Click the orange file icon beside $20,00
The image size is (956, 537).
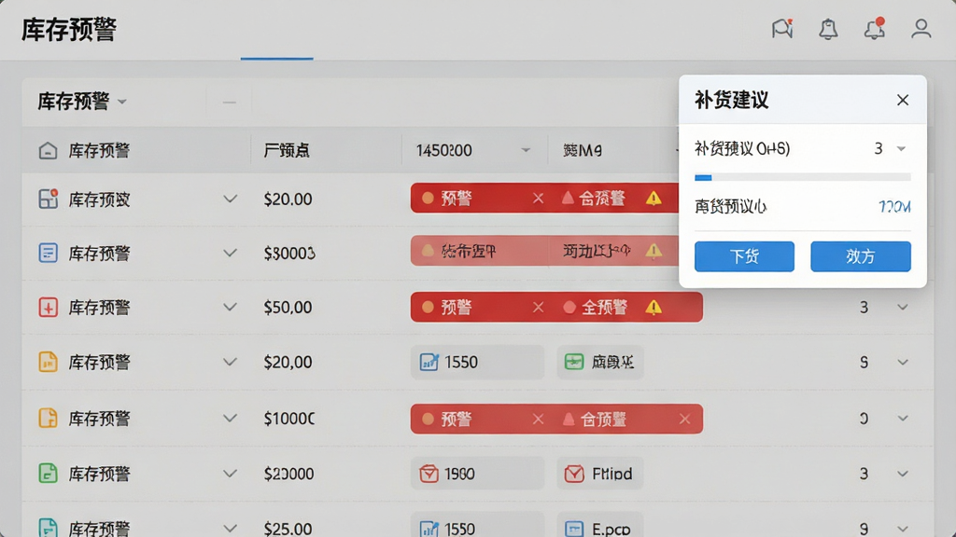[49, 362]
